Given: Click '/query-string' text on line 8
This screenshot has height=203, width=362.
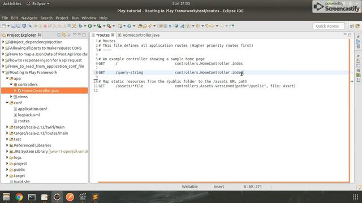Looking at the screenshot, I should [x=130, y=73].
